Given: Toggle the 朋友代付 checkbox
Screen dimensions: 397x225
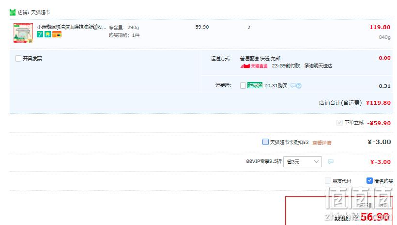Looking at the screenshot, I should [x=328, y=180].
